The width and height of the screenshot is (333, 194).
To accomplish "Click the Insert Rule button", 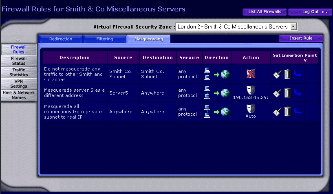I will coord(301,38).
